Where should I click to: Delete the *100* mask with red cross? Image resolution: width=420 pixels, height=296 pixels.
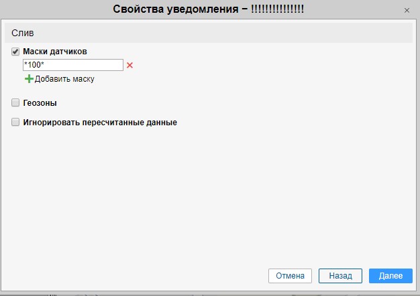[x=130, y=65]
